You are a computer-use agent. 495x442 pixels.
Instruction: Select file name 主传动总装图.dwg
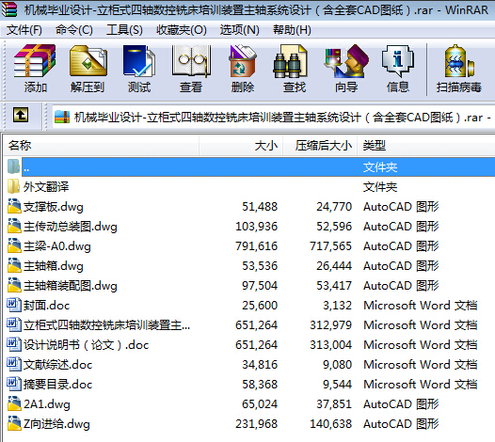point(70,227)
